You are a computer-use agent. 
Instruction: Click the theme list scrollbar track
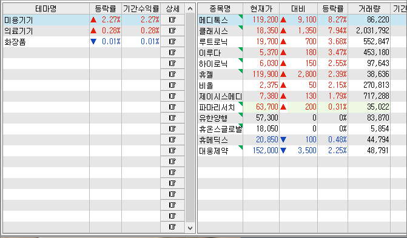point(190,118)
